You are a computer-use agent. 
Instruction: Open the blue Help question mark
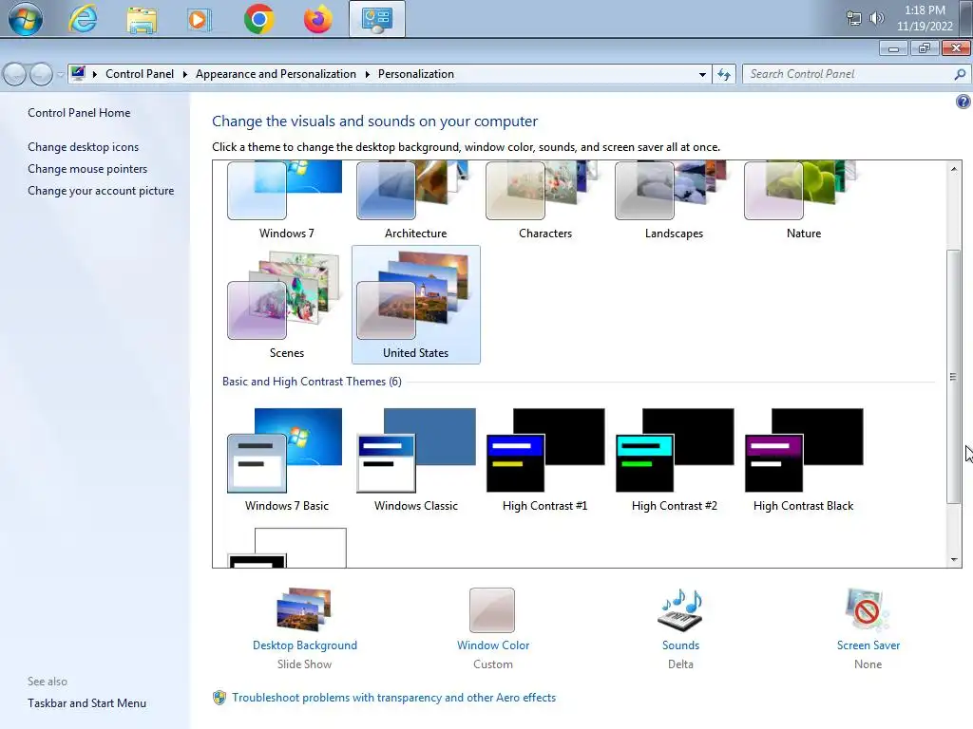(x=963, y=102)
